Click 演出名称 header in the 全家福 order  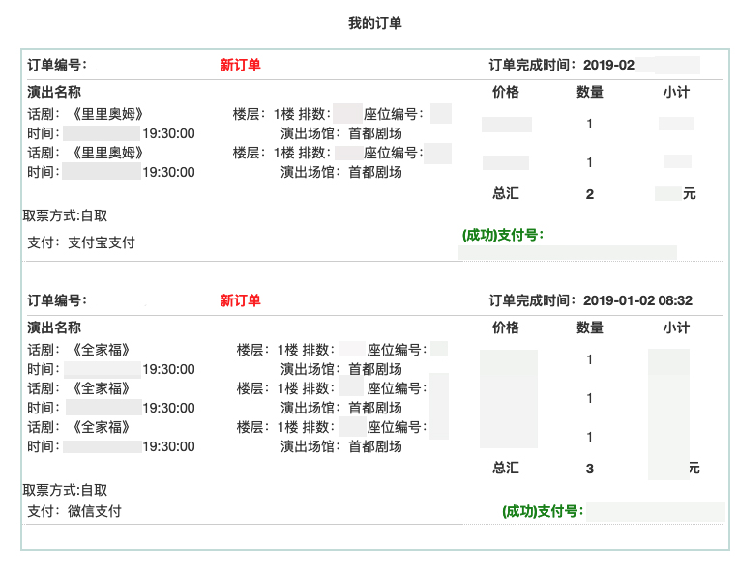click(x=53, y=328)
